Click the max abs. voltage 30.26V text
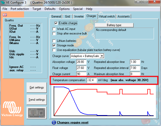161x126 pixels. pyautogui.click(x=129, y=80)
